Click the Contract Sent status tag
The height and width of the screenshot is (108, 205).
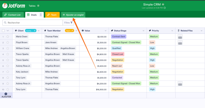119,37
